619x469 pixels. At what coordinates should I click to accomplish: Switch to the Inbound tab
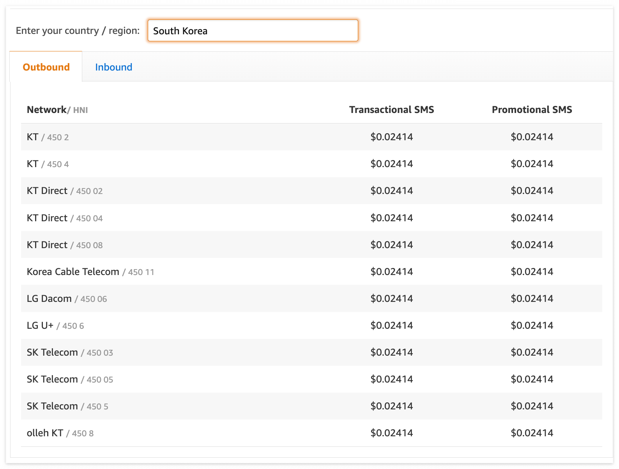113,67
